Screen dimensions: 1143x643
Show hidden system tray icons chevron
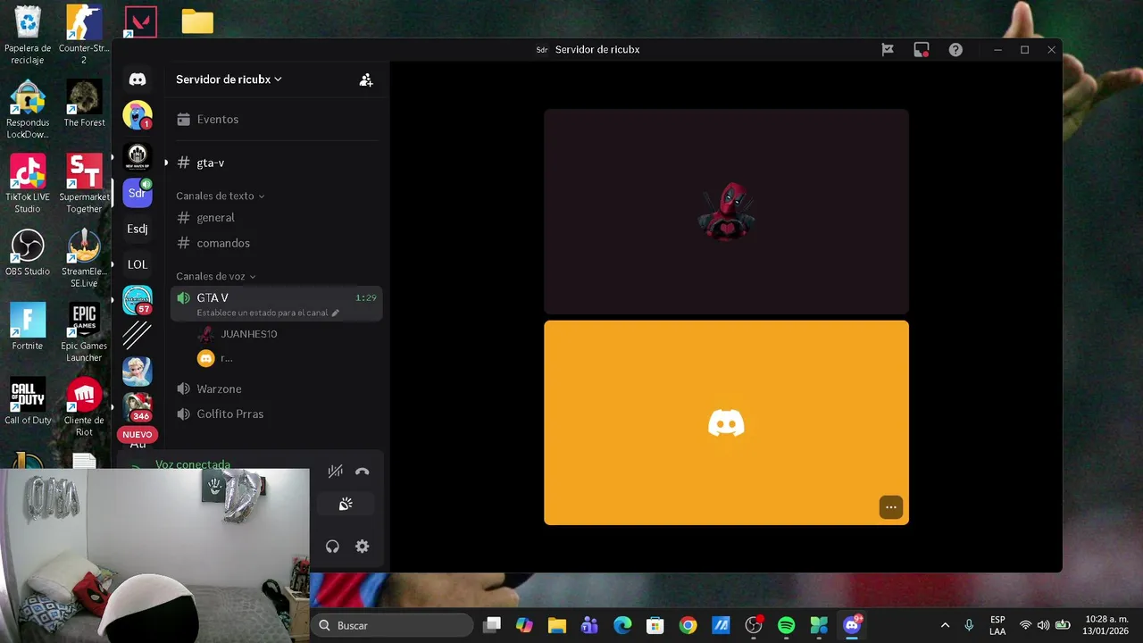[945, 625]
